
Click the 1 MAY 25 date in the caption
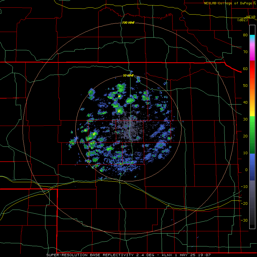point(186,255)
